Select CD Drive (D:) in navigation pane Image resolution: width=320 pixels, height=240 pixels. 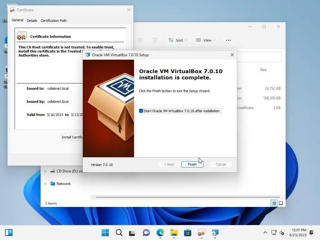click(x=68, y=171)
